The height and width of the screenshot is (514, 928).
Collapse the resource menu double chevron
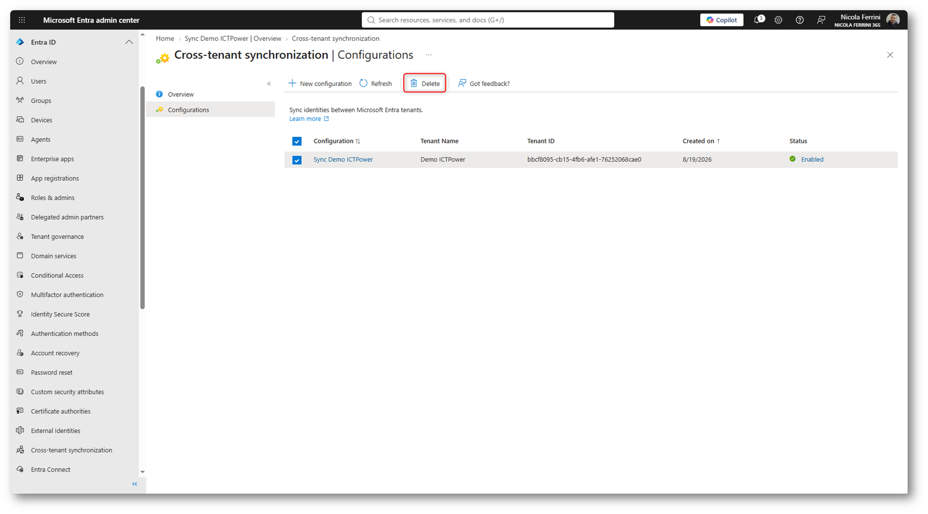click(x=269, y=83)
